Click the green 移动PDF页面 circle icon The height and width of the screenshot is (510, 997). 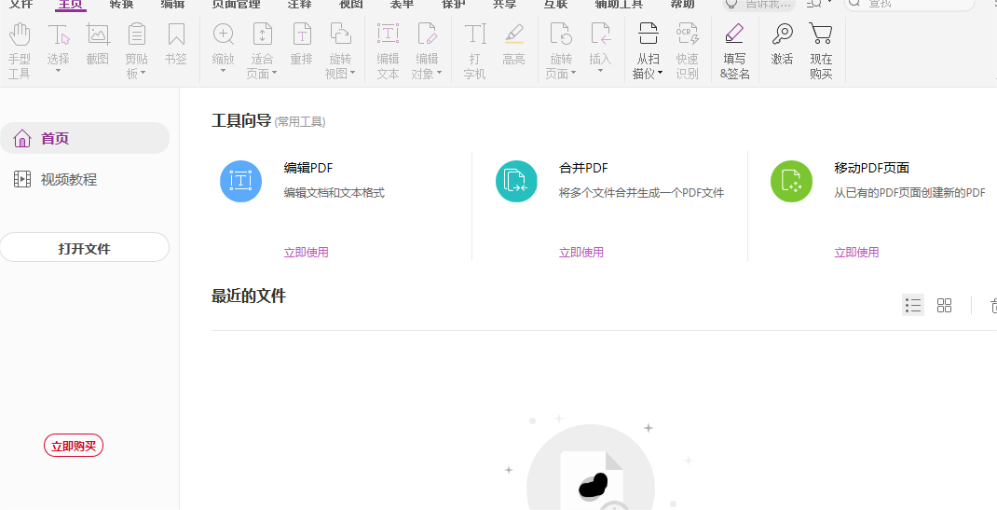click(x=792, y=181)
